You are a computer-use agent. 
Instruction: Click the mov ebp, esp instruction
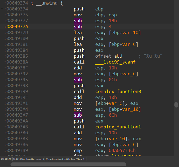[95, 15]
